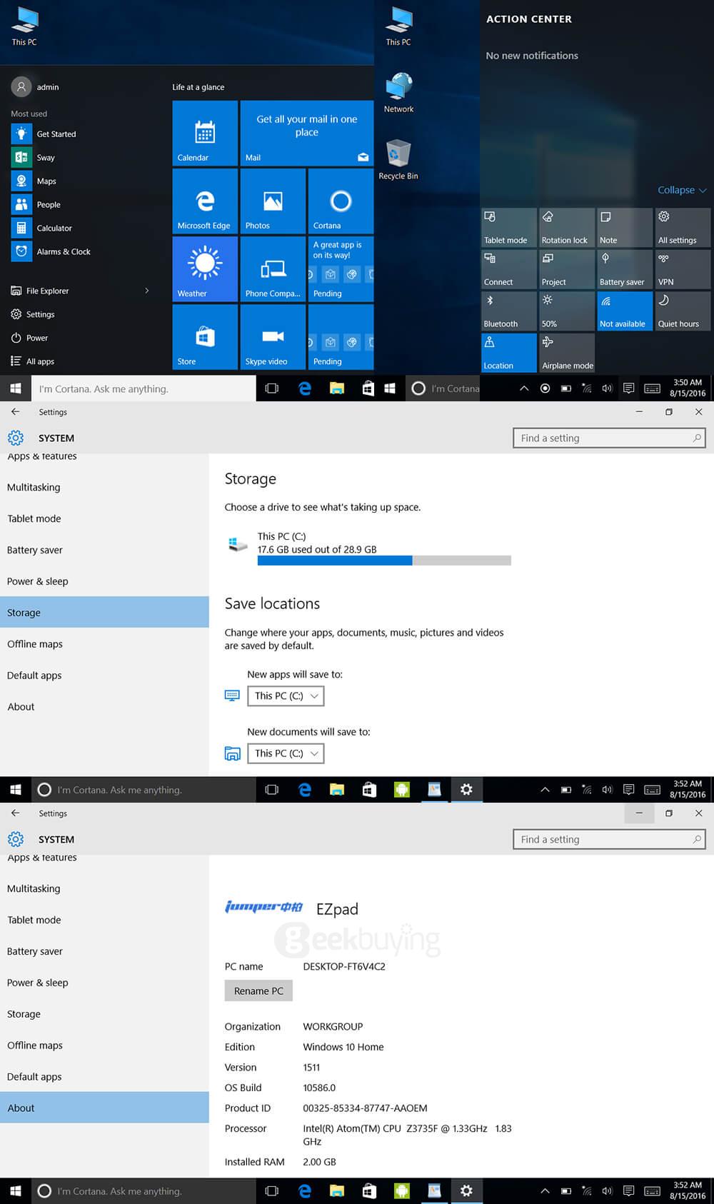Enable Airplane mode quick action
The image size is (714, 1204).
(566, 353)
